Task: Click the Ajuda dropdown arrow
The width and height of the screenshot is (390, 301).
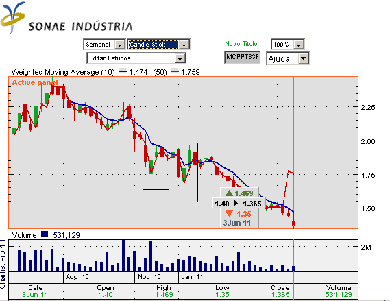Action: pyautogui.click(x=303, y=58)
